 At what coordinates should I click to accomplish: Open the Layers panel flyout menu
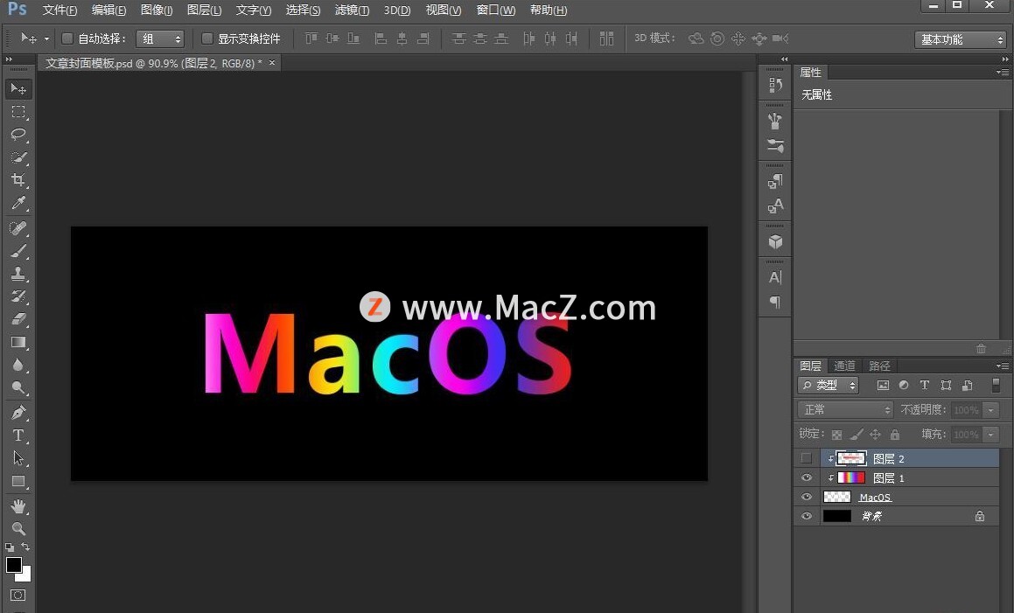[x=1003, y=366]
